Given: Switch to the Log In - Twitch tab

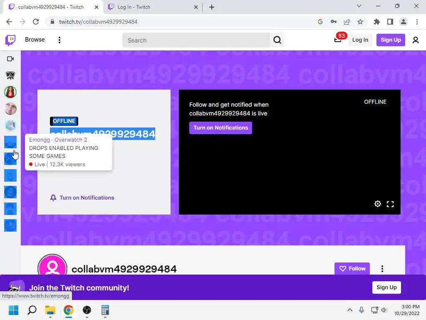Looking at the screenshot, I should (153, 7).
